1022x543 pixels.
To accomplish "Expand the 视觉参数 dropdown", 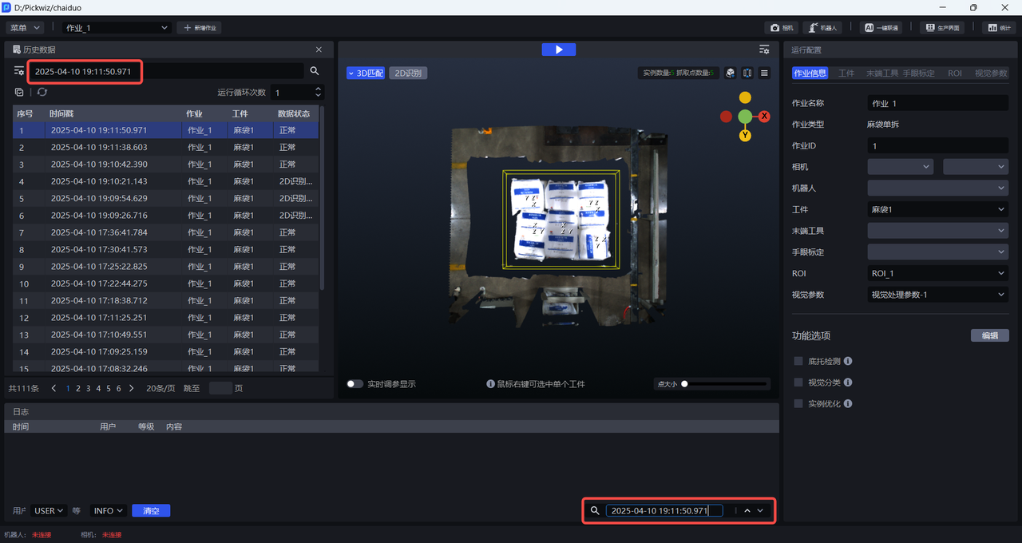I will click(937, 295).
